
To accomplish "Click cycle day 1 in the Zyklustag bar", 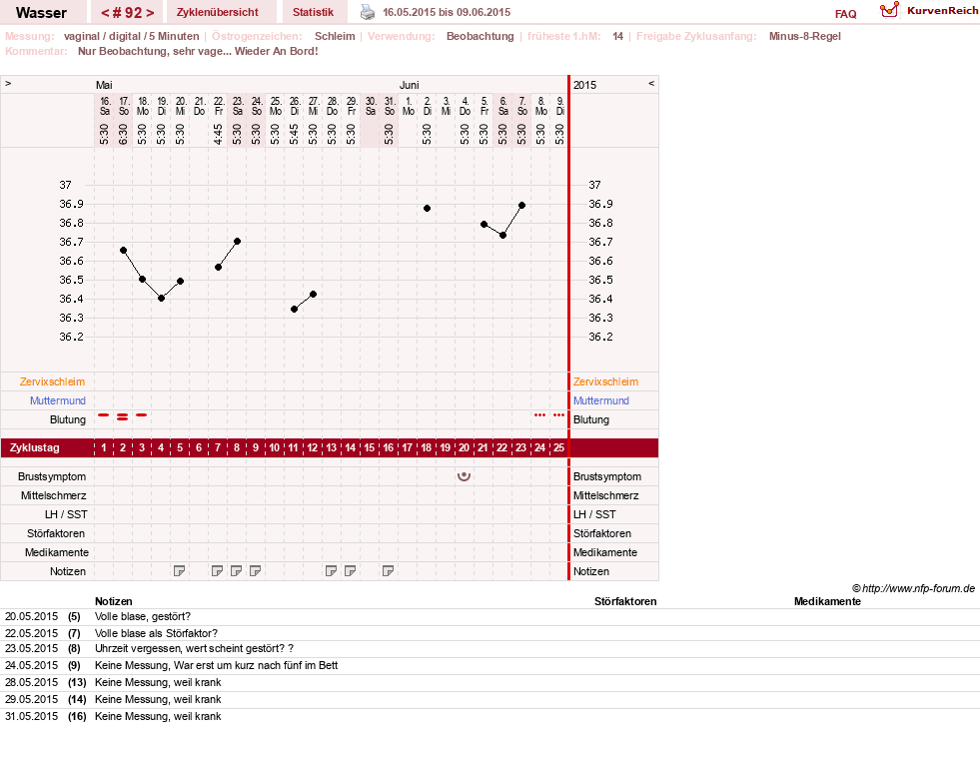I will coord(104,447).
